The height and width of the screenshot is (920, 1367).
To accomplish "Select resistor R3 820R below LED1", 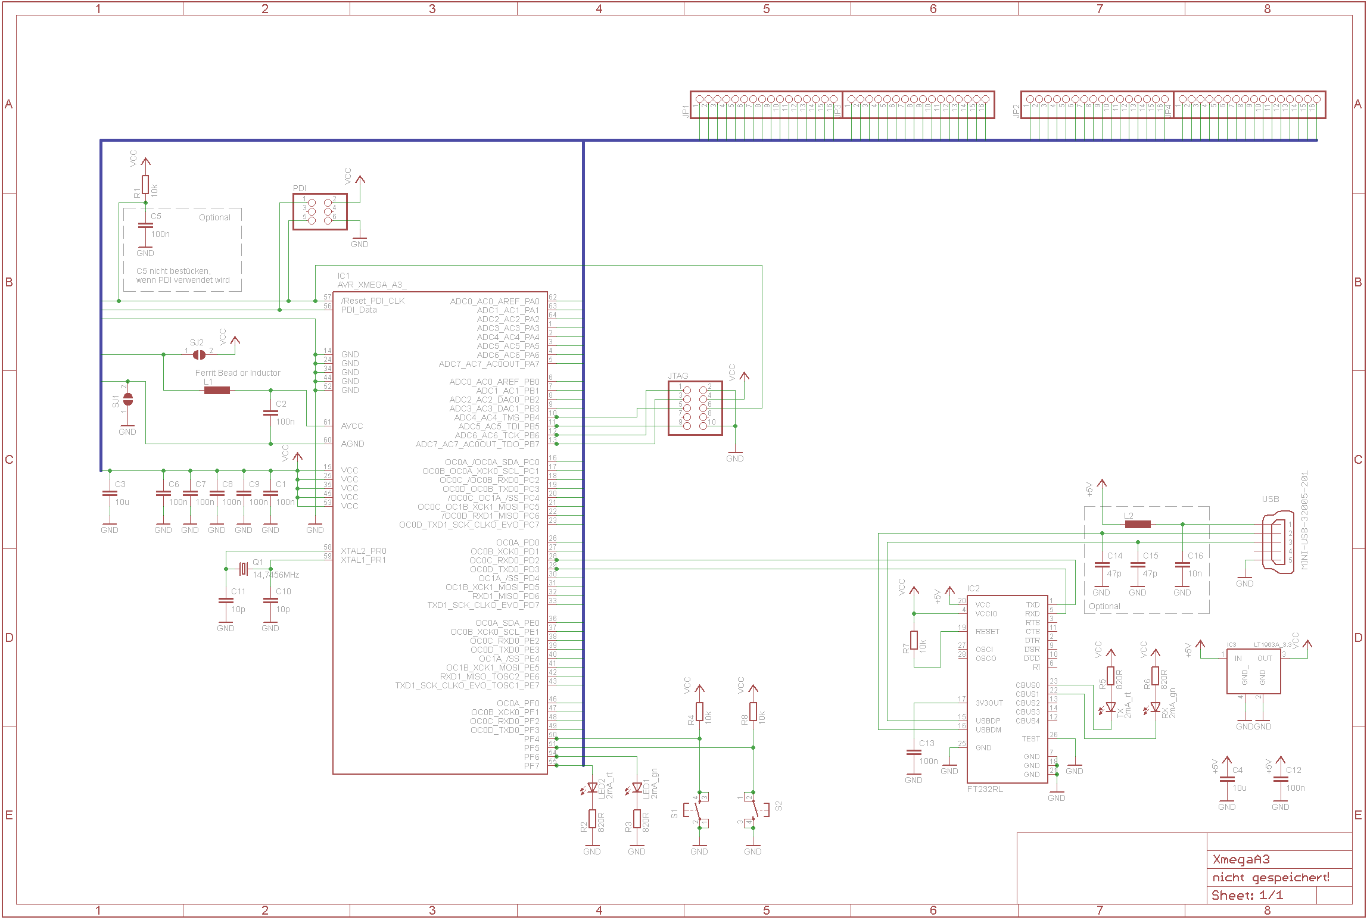I will click(x=637, y=819).
